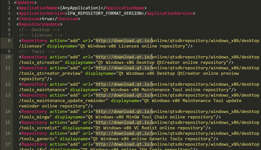Click line number 8 in the gutter
The image size is (261, 150).
[x=9, y=41]
